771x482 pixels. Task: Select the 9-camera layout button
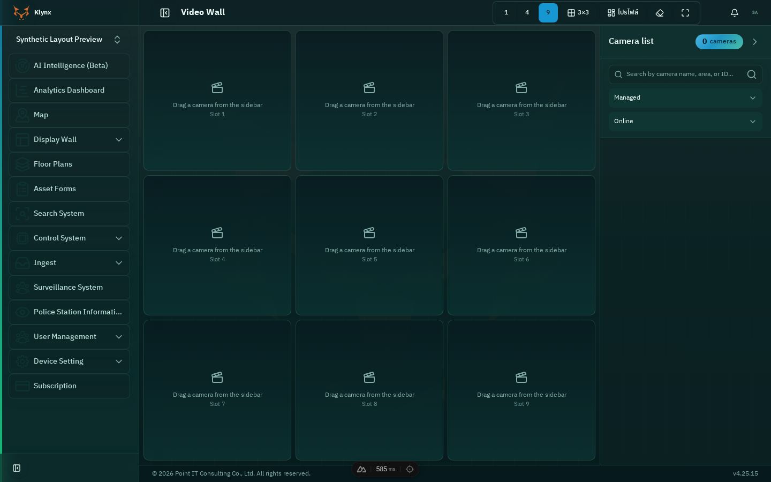coord(548,13)
